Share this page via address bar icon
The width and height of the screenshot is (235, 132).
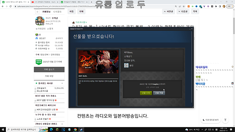[x=180, y=6]
